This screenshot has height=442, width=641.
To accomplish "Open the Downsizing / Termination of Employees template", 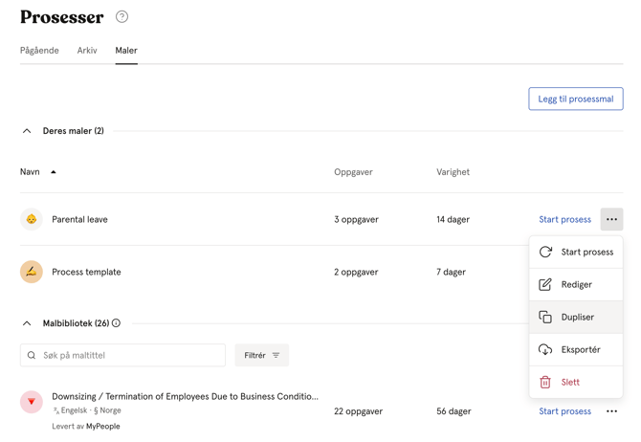I will point(186,396).
